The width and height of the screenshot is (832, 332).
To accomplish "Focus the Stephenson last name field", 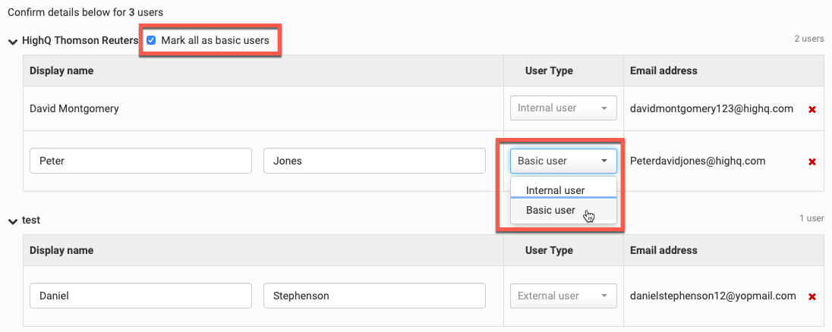I will pyautogui.click(x=374, y=296).
